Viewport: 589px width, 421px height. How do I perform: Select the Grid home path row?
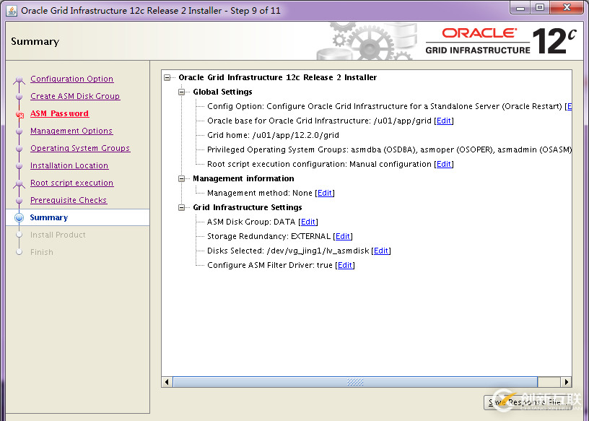click(x=273, y=135)
